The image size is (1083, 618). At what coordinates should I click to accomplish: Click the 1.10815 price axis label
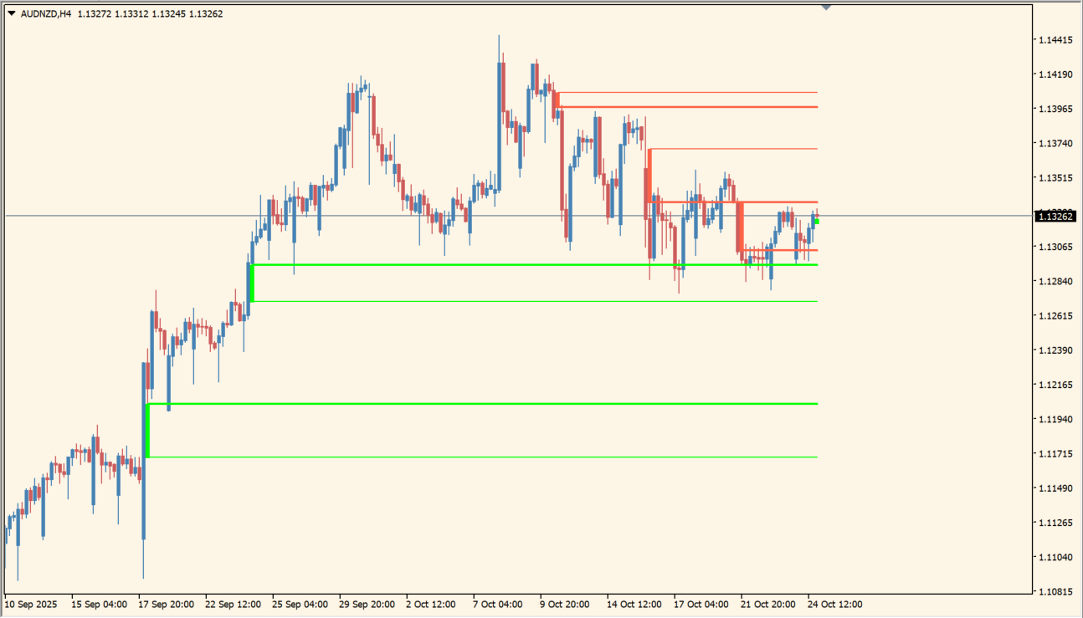pos(1055,591)
